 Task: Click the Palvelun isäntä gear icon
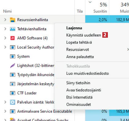[x=13, y=102]
